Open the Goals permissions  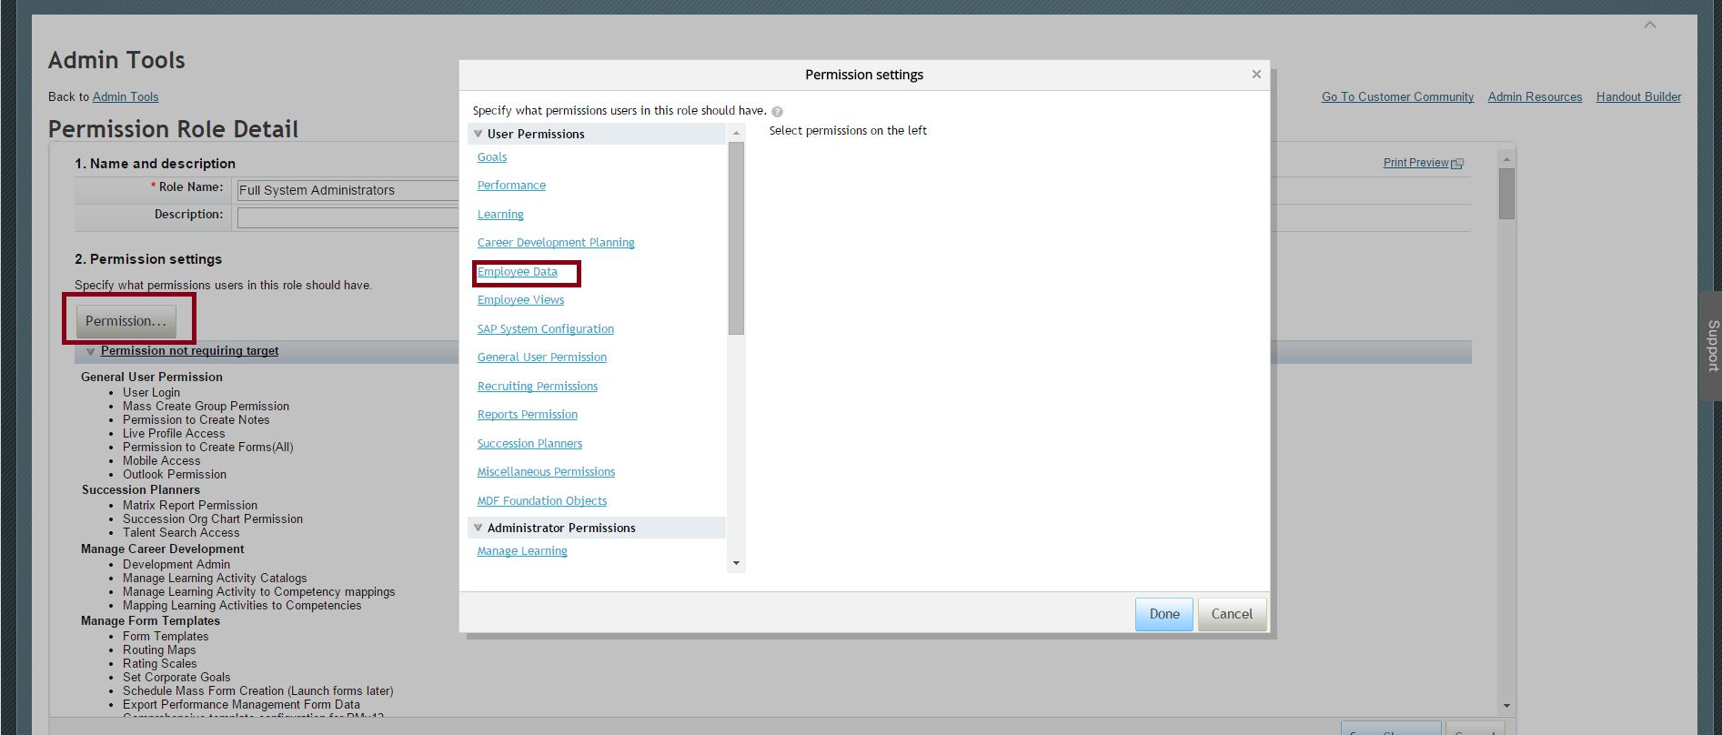[x=492, y=157]
